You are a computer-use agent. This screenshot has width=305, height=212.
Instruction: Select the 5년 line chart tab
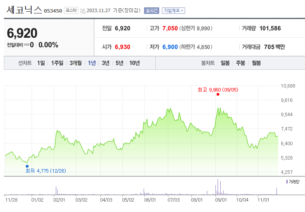point(119,63)
